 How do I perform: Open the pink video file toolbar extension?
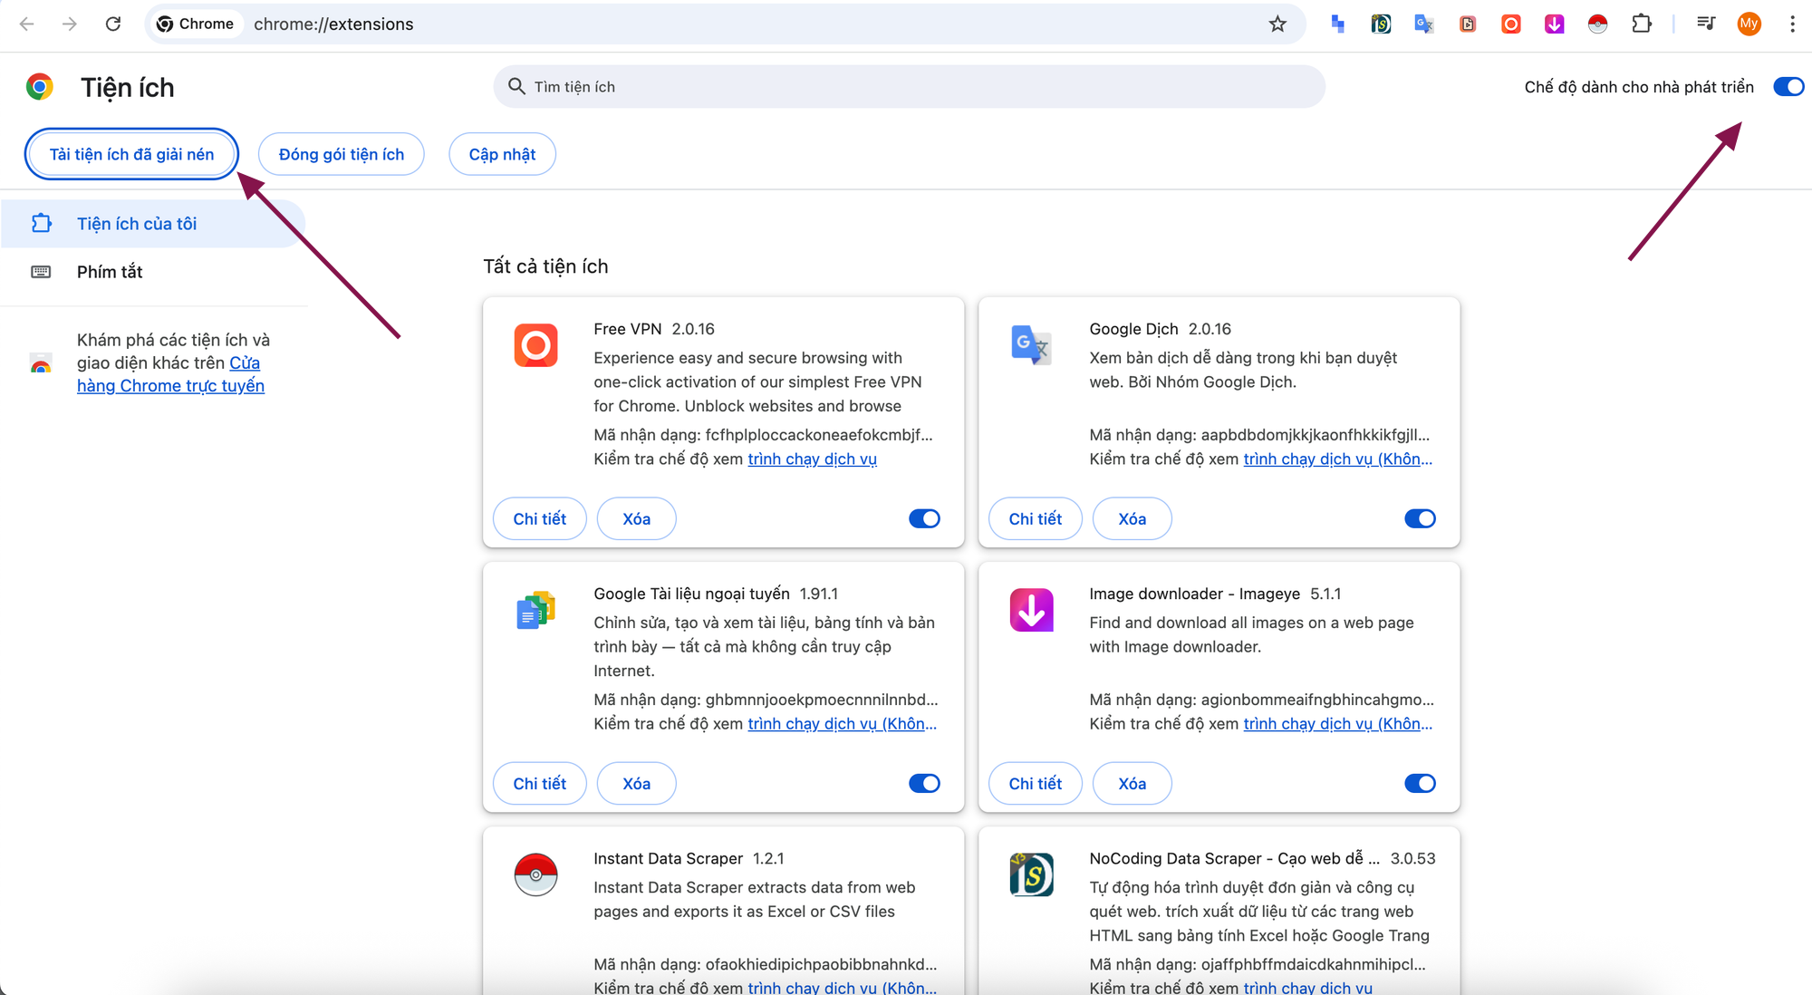point(1468,24)
